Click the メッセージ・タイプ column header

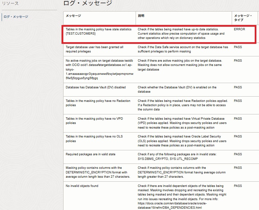pyautogui.click(x=243, y=18)
